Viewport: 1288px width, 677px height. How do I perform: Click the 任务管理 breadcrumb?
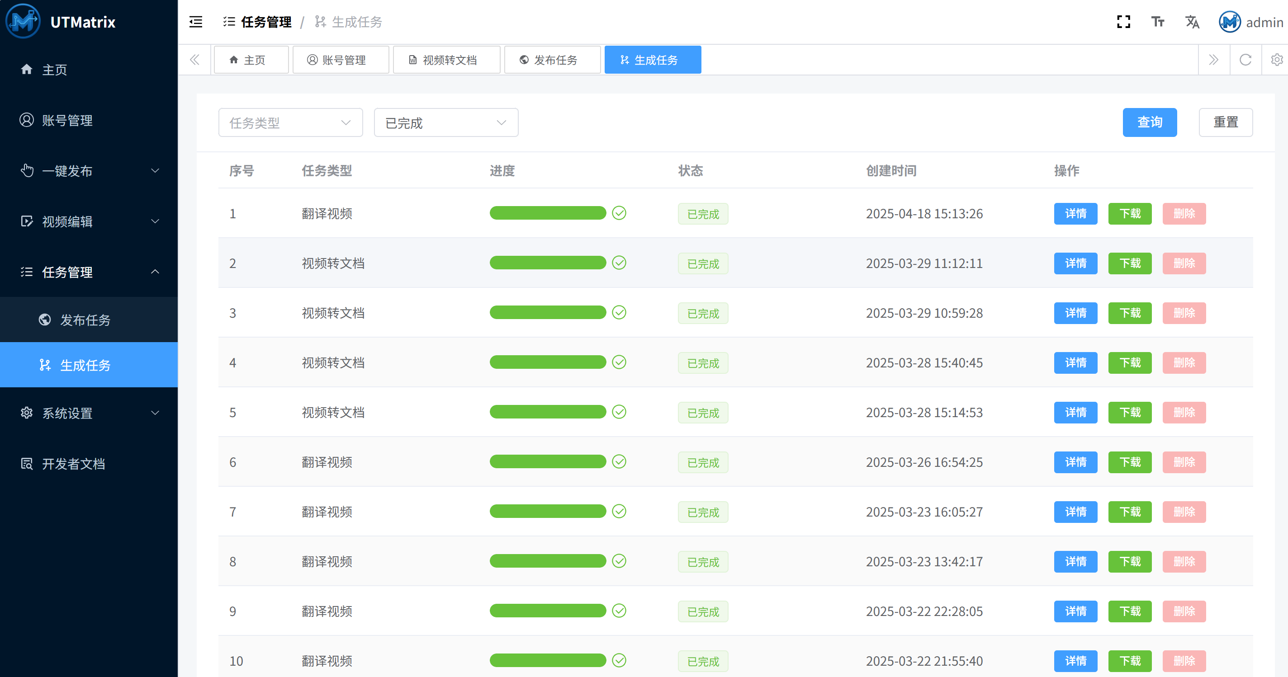click(x=257, y=22)
